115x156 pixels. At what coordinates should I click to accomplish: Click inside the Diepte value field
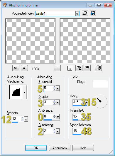(x=48, y=102)
